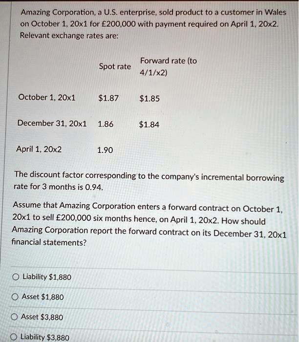
Task: Click the Asset $3,880 answer text
Action: 42,317
